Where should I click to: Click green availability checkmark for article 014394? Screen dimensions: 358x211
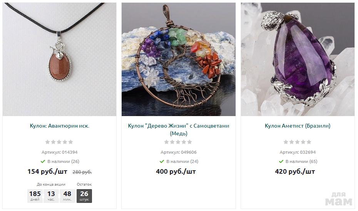click(43, 161)
